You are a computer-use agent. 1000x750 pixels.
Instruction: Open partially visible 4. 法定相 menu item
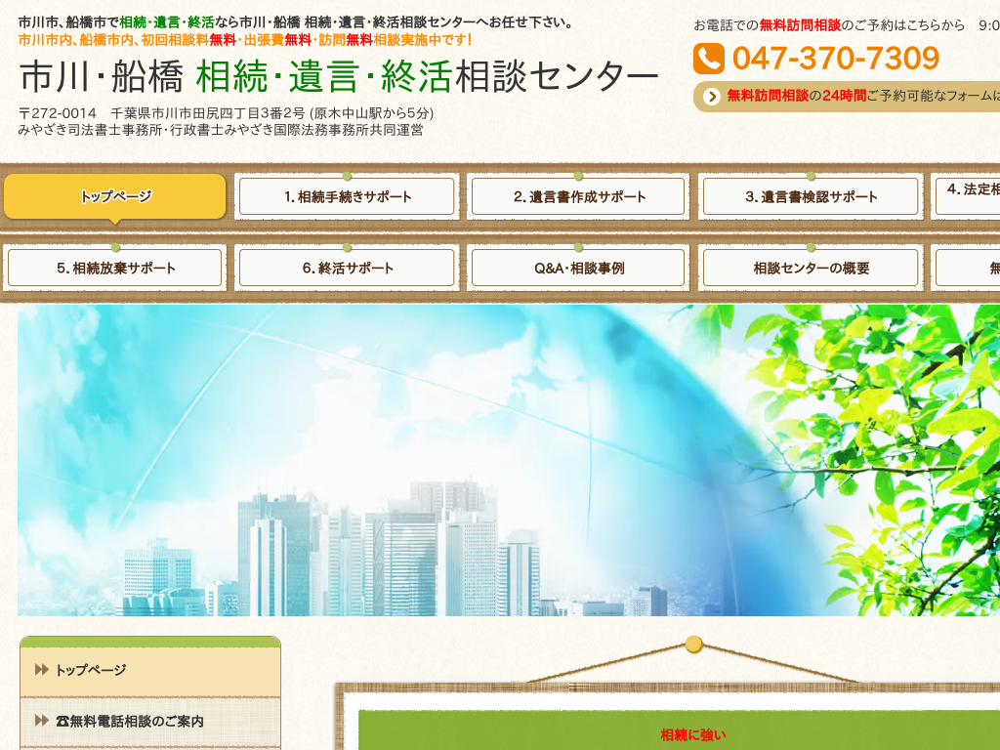click(x=966, y=195)
